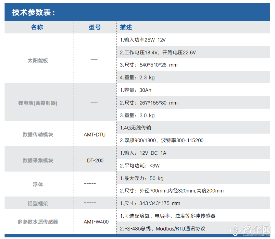This screenshot has height=239, width=275.
Task: Click the 铝型框架 row name cell
Action: point(38,204)
